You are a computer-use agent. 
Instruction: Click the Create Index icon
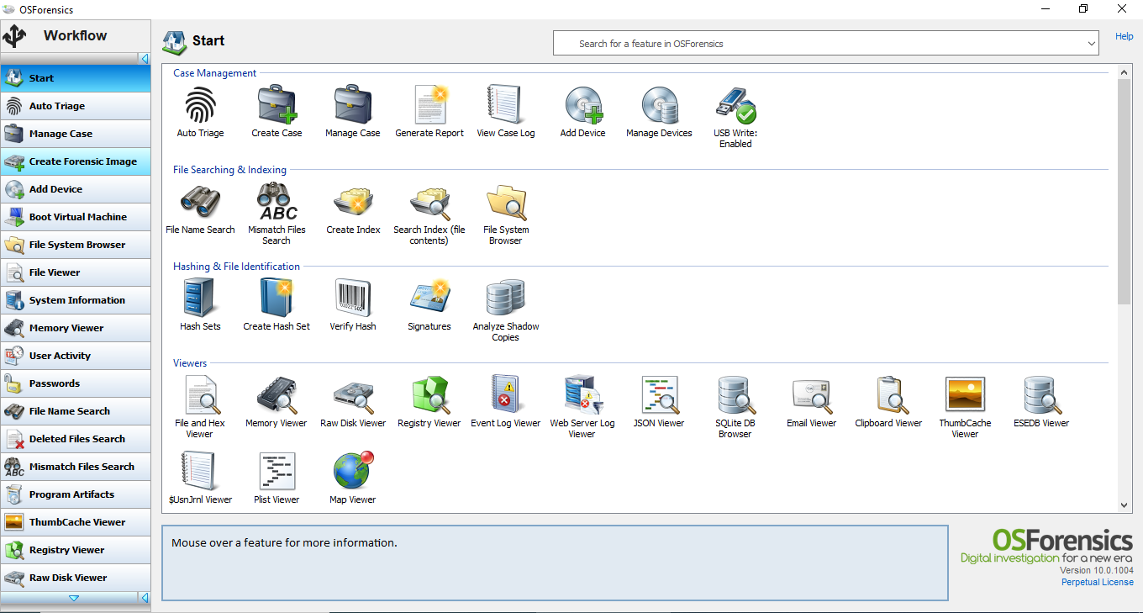pyautogui.click(x=353, y=203)
